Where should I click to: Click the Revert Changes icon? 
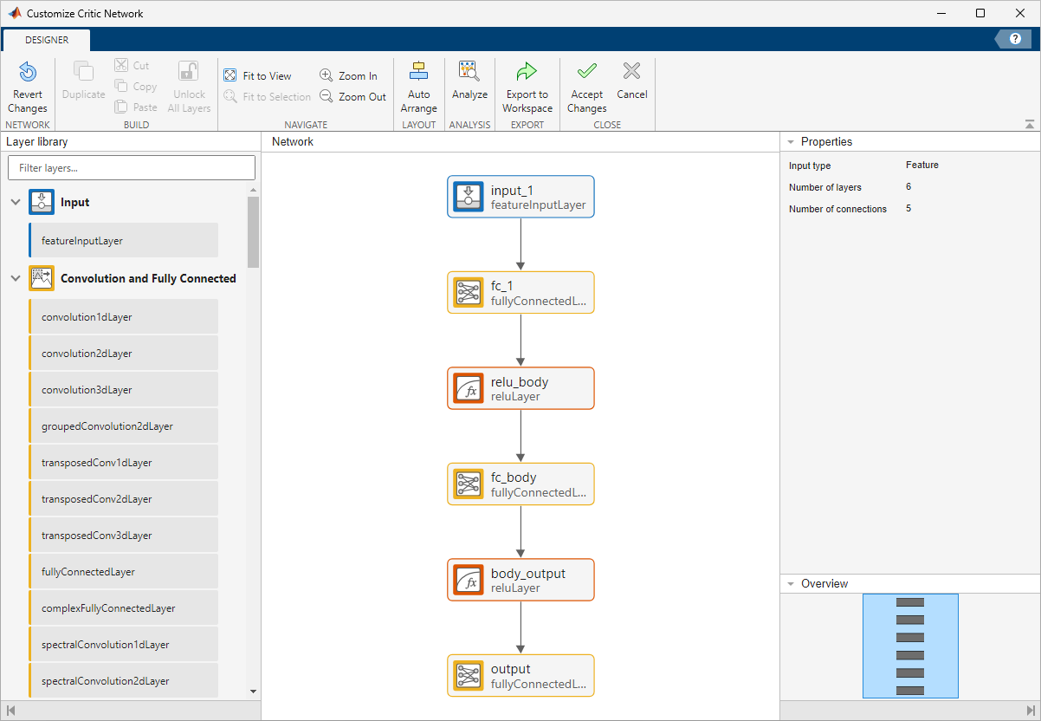coord(28,73)
